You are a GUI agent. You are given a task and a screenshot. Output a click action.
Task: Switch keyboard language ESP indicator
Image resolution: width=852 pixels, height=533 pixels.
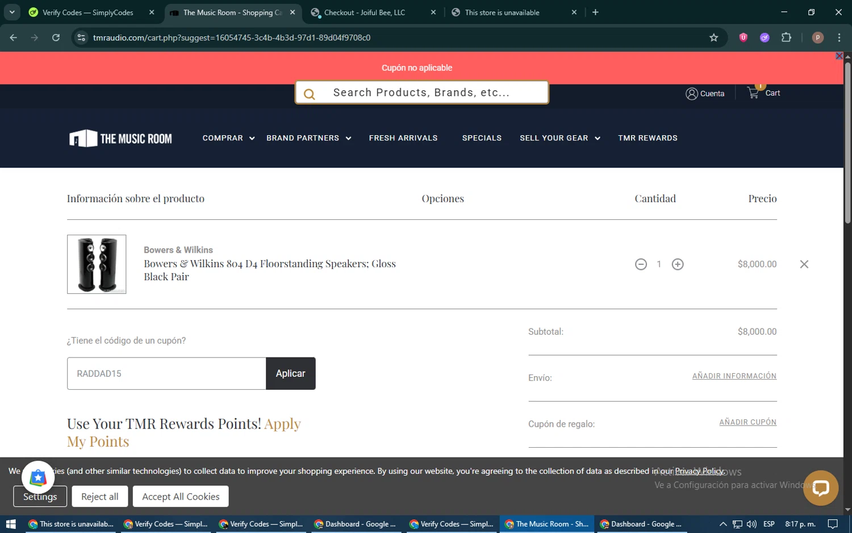coord(769,524)
